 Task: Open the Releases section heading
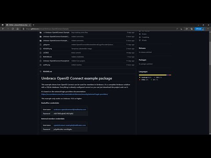pyautogui.click(x=142, y=48)
